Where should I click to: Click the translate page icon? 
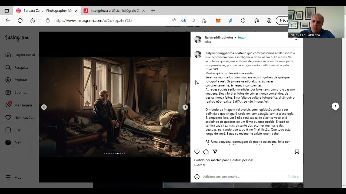pos(184,20)
